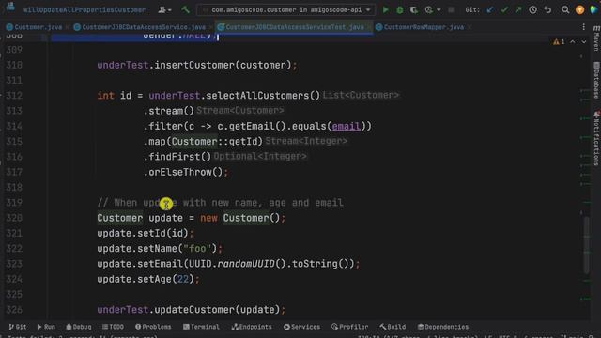Show Git history via clock icon
Viewport: 601px width, 338px height.
[x=532, y=10]
